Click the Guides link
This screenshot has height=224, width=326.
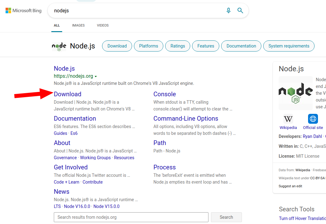point(61,133)
